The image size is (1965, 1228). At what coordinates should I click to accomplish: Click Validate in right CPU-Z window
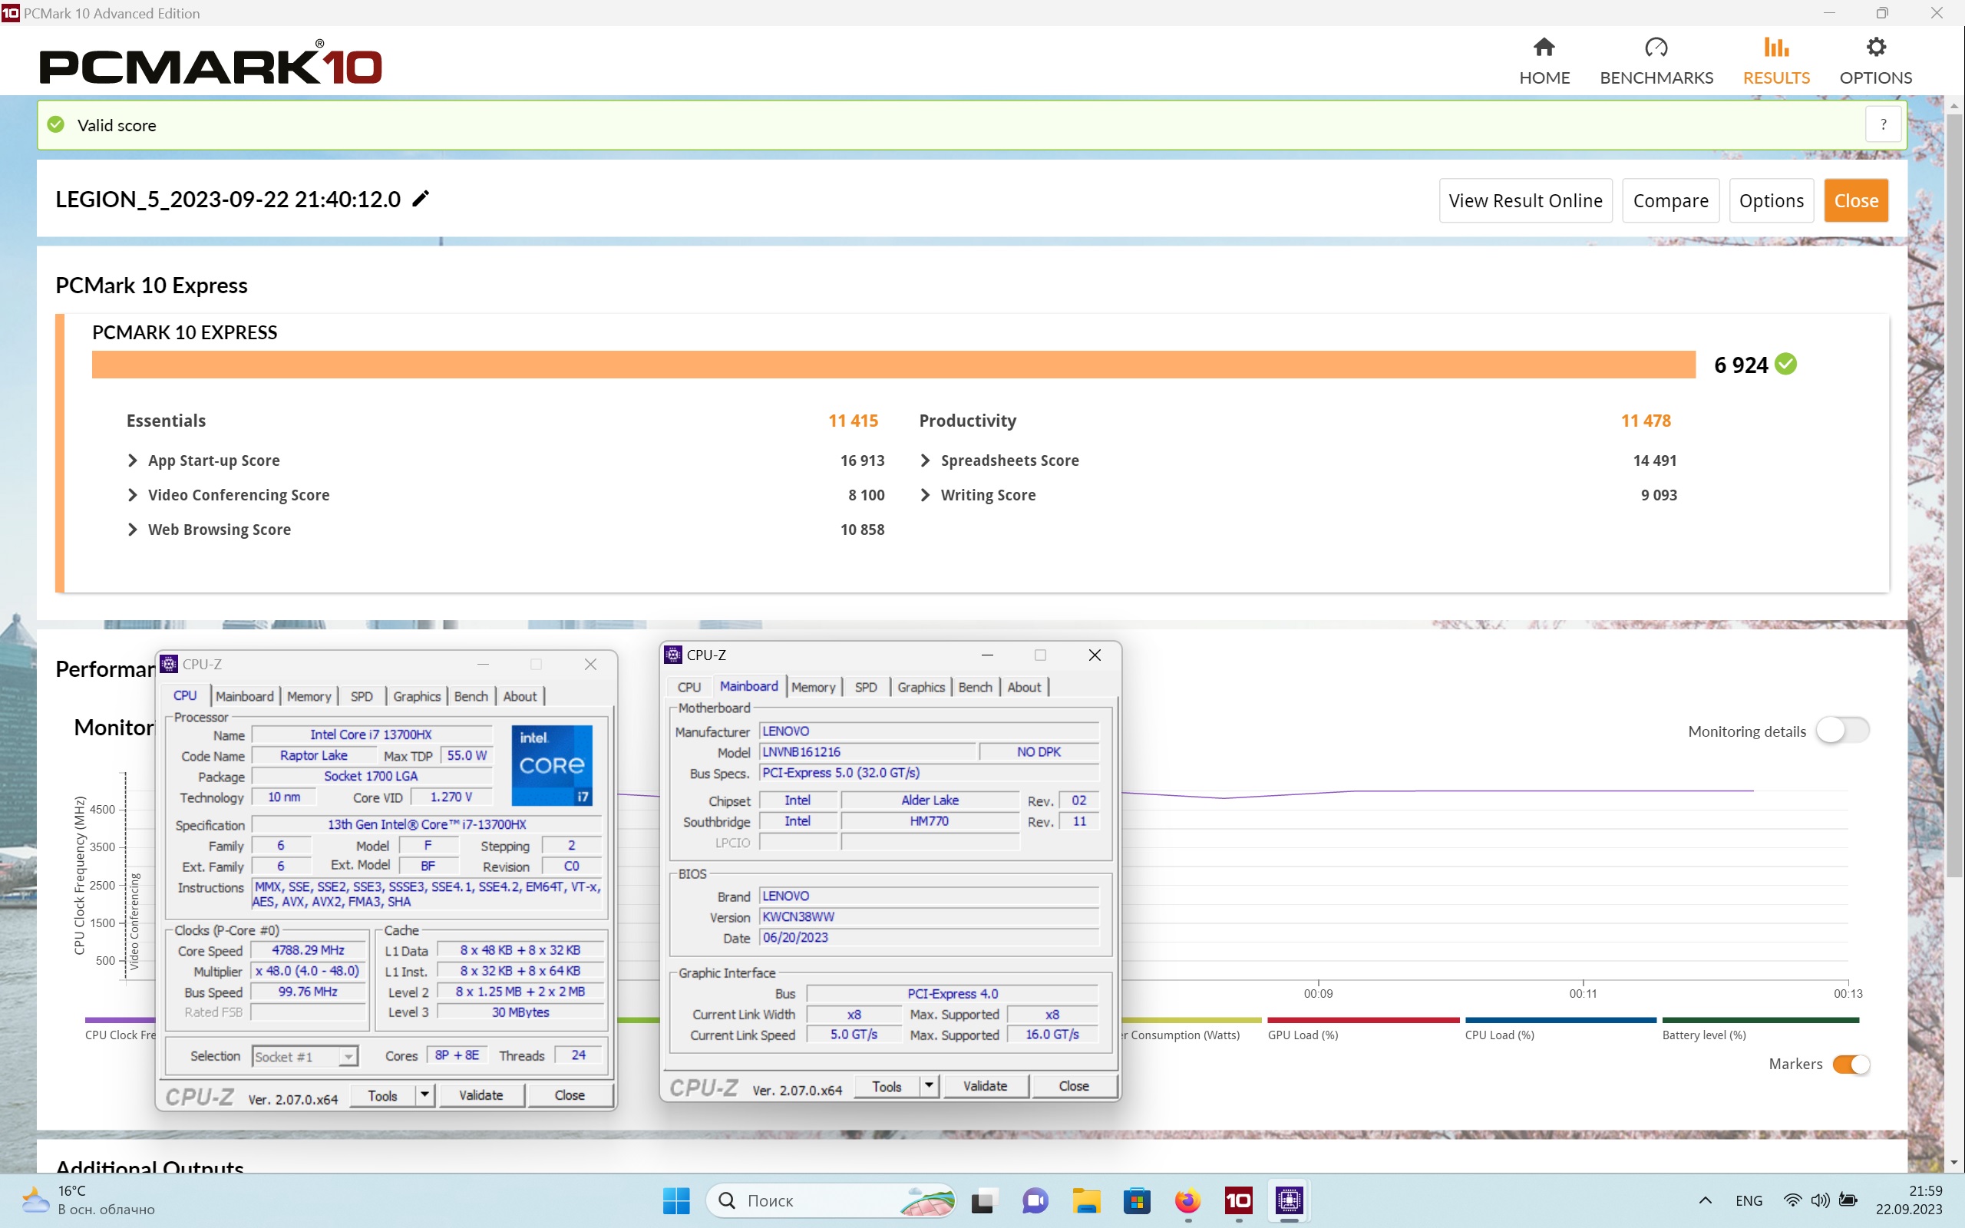(985, 1086)
